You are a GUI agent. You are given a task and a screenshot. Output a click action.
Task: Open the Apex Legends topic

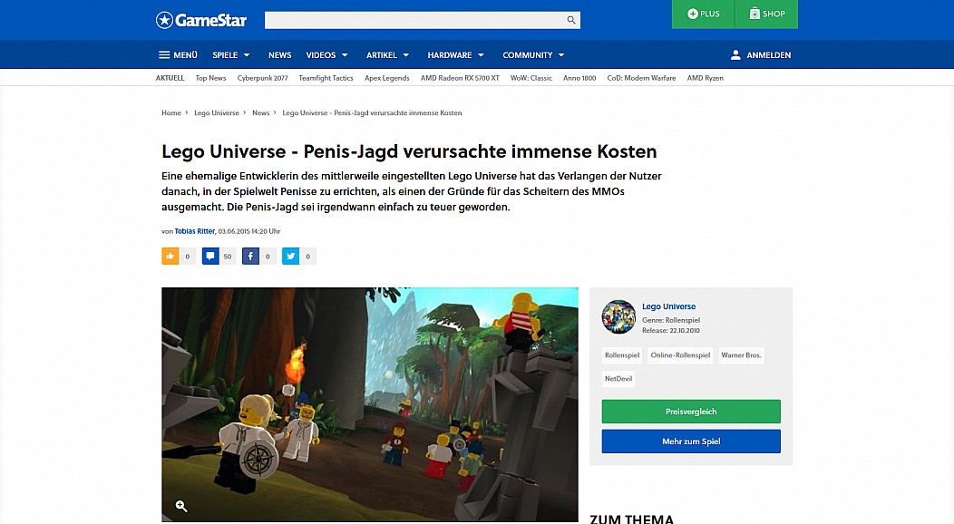pyautogui.click(x=387, y=78)
